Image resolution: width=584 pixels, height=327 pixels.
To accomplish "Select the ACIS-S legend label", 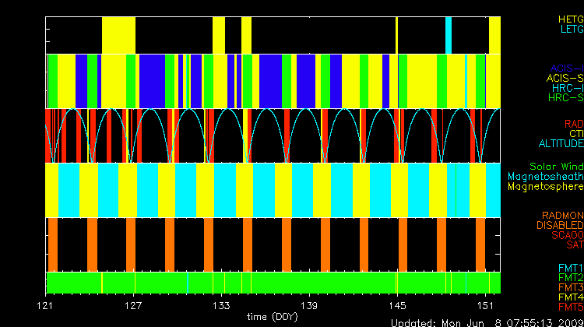I will [565, 78].
